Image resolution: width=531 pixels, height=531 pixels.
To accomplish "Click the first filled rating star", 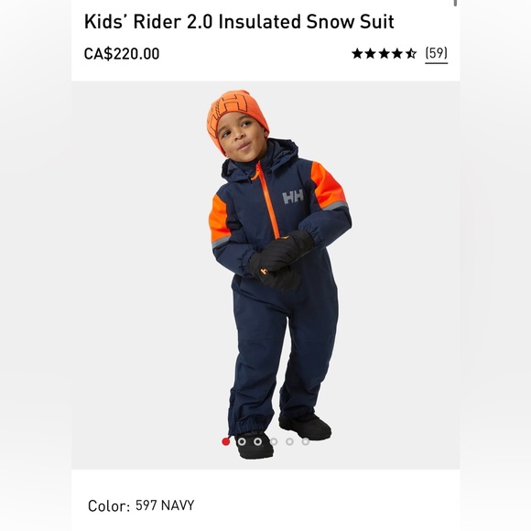I will [357, 53].
